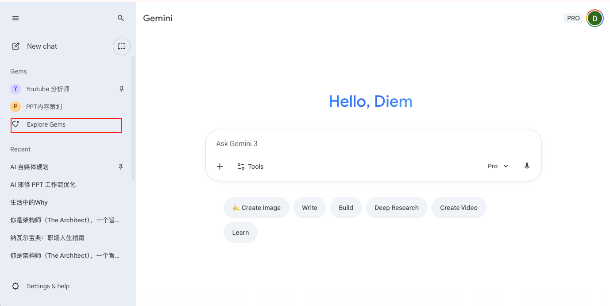The width and height of the screenshot is (610, 306).
Task: Expand the Pro model selector dropdown
Action: point(498,166)
